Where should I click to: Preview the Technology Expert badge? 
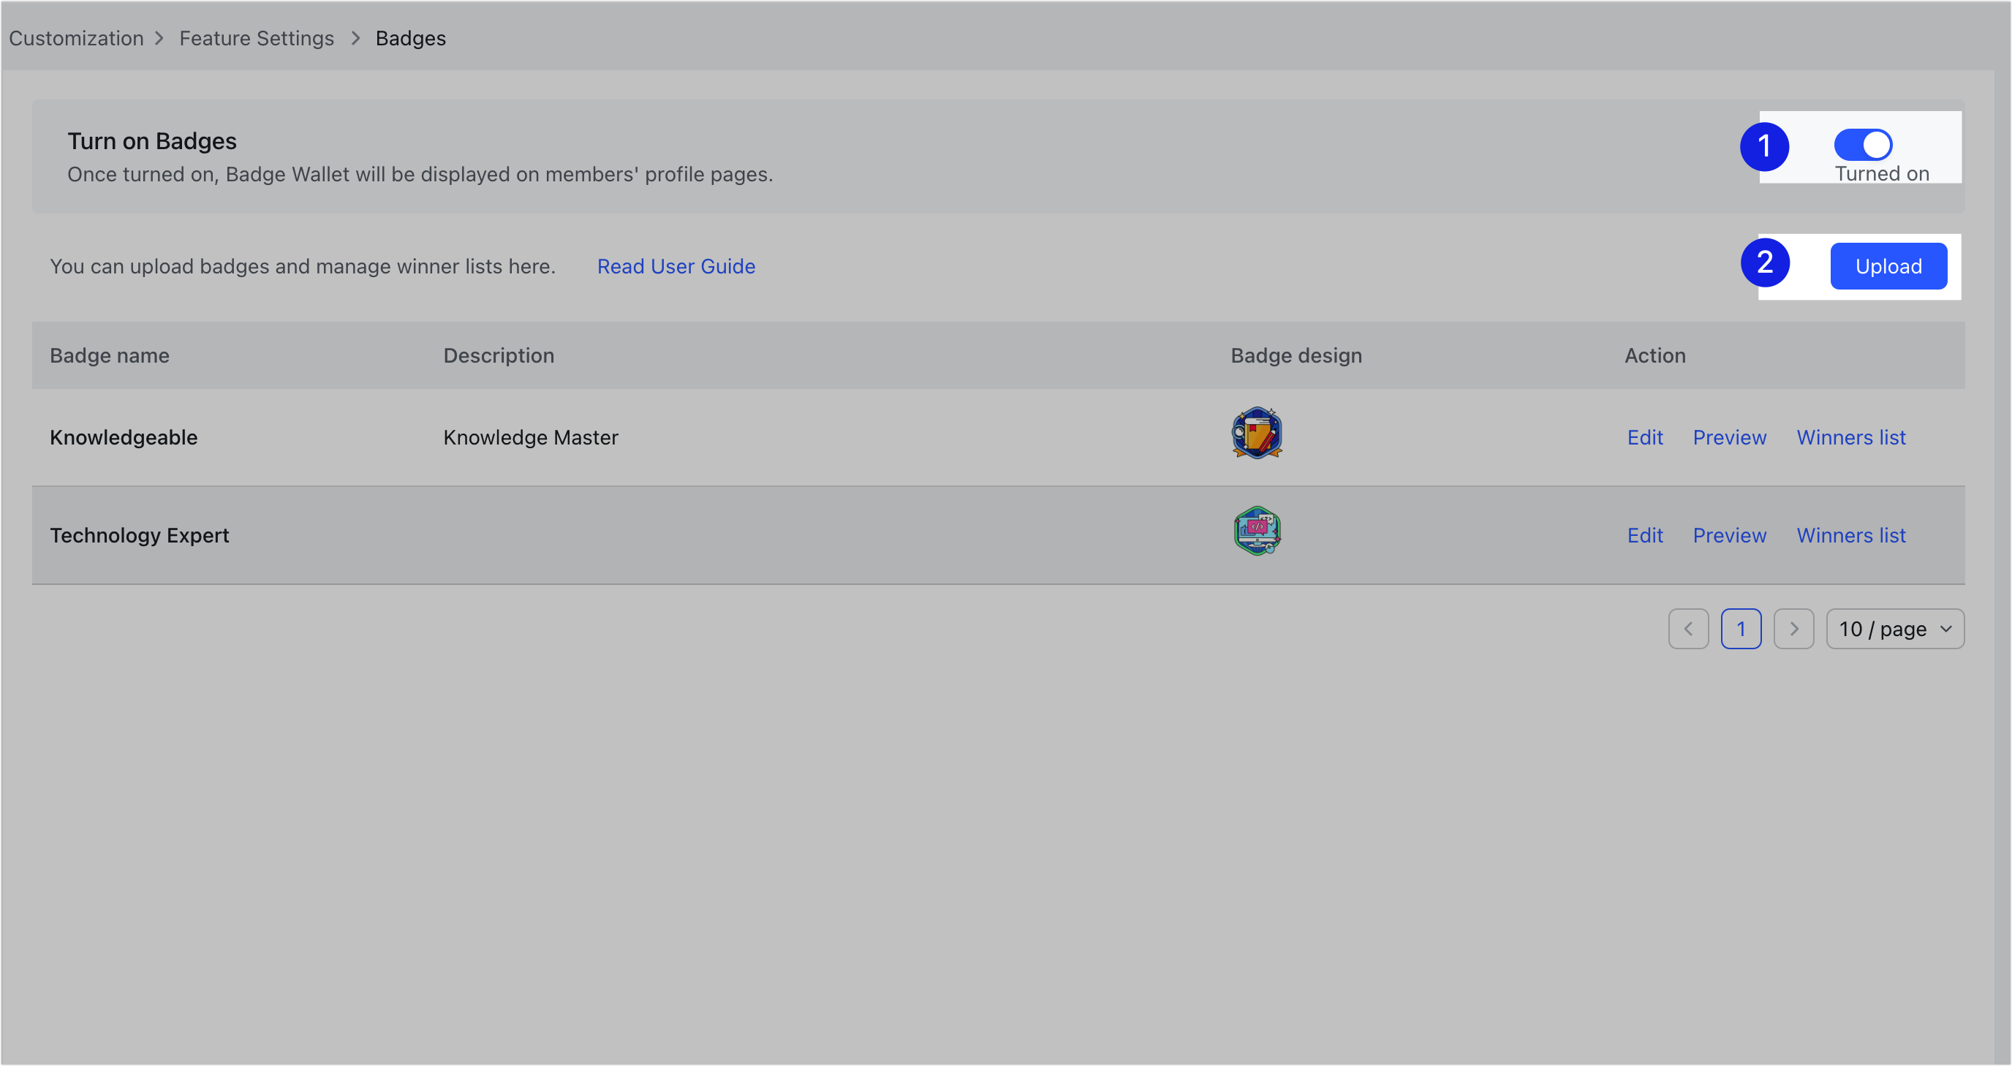coord(1729,535)
